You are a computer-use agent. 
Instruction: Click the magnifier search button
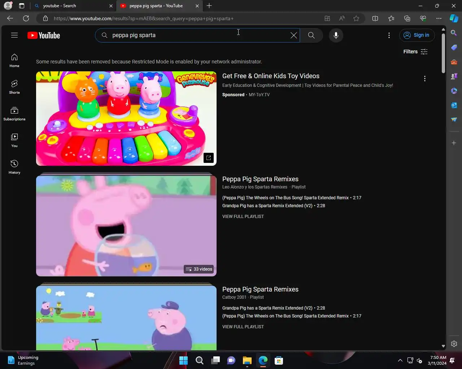[311, 35]
